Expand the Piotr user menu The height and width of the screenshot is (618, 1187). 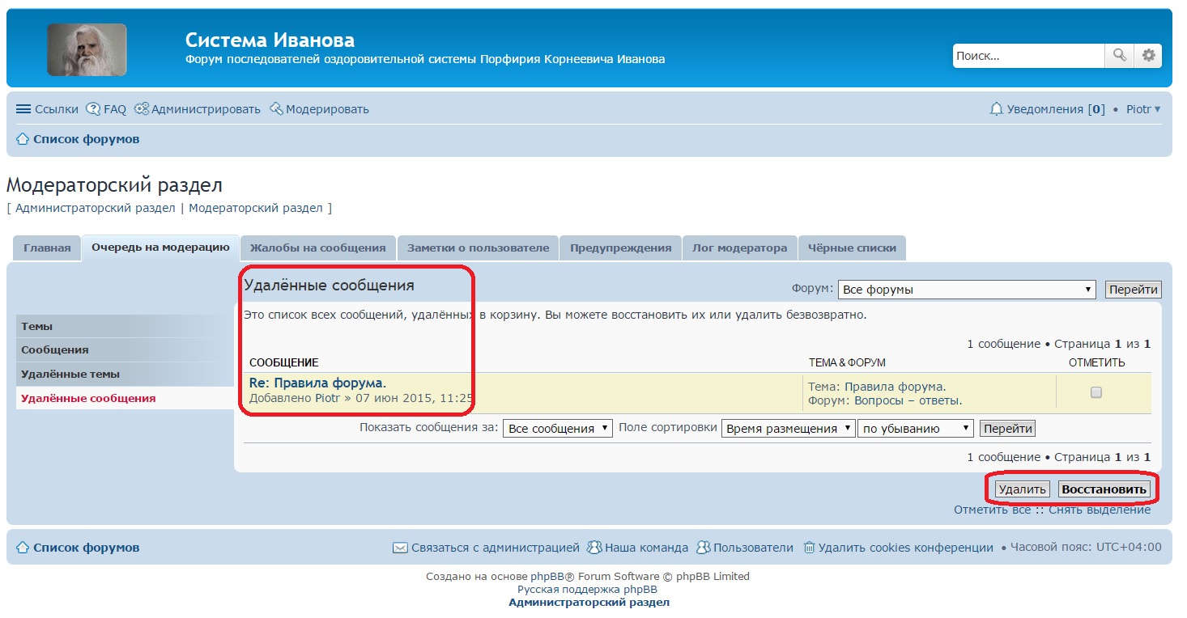pos(1143,109)
